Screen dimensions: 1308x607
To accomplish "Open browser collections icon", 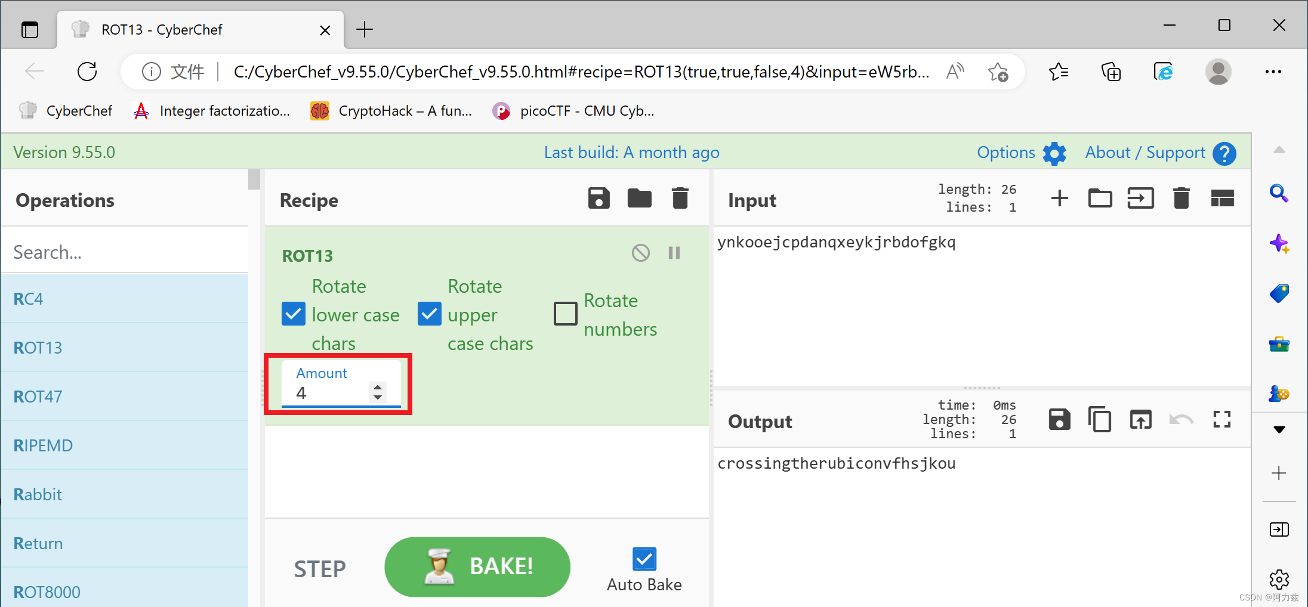I will coord(1110,72).
